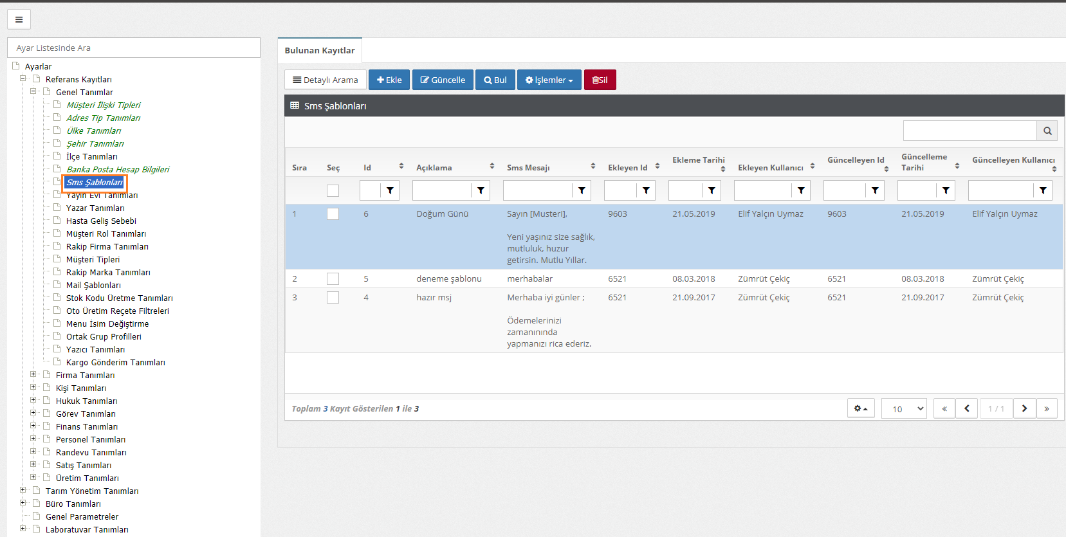Select Mail Şablonları in the settings tree
The width and height of the screenshot is (1066, 537).
(93, 285)
